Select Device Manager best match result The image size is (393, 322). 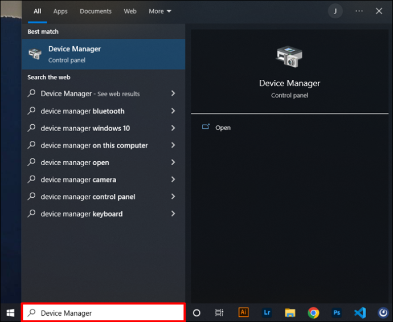coord(103,54)
